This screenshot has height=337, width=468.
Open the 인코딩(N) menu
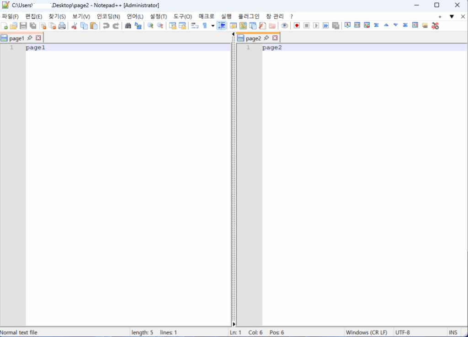[108, 16]
